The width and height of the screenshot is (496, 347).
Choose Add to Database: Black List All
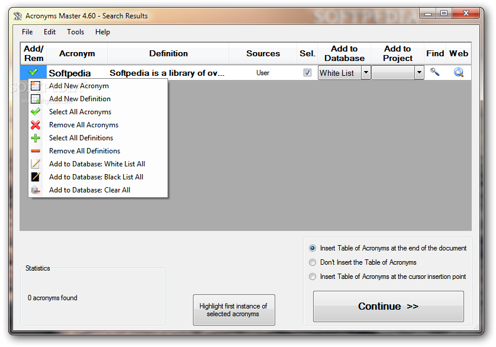[x=98, y=177]
